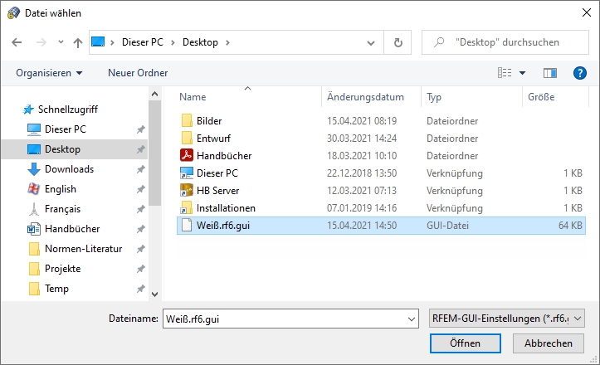The height and width of the screenshot is (365, 600).
Task: Click the 64 KB size cell
Action: (570, 226)
